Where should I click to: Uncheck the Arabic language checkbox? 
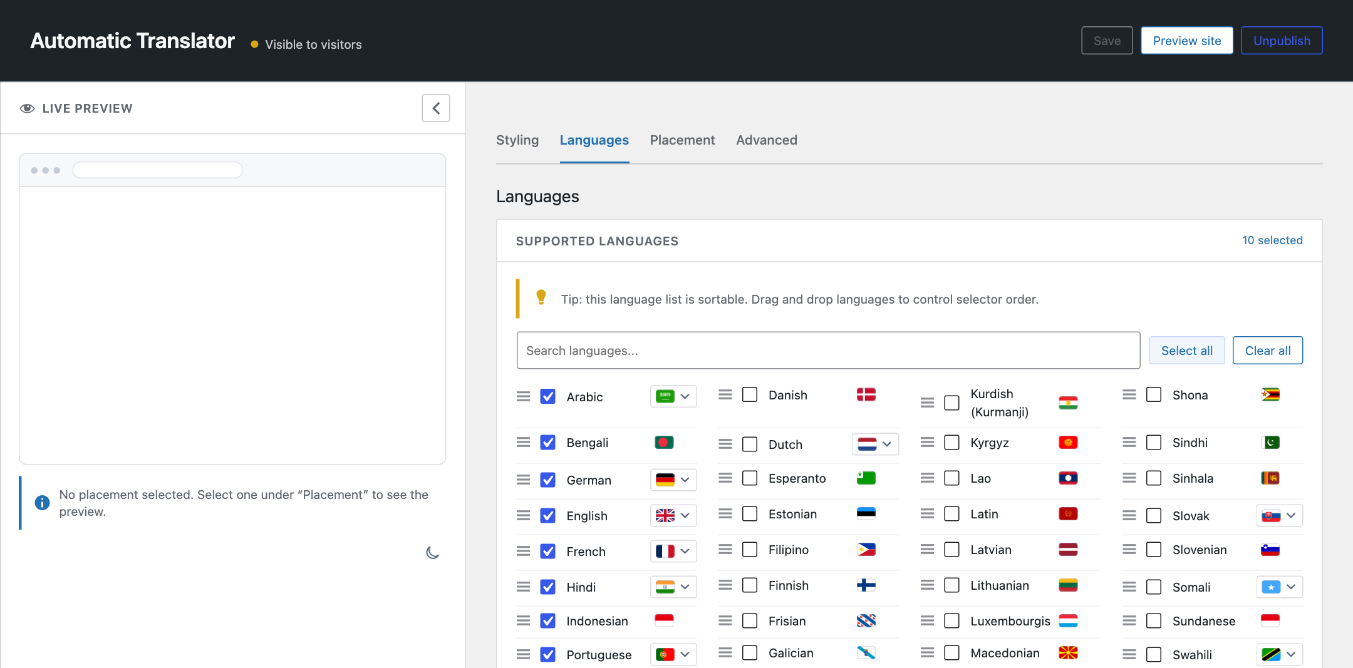point(548,396)
